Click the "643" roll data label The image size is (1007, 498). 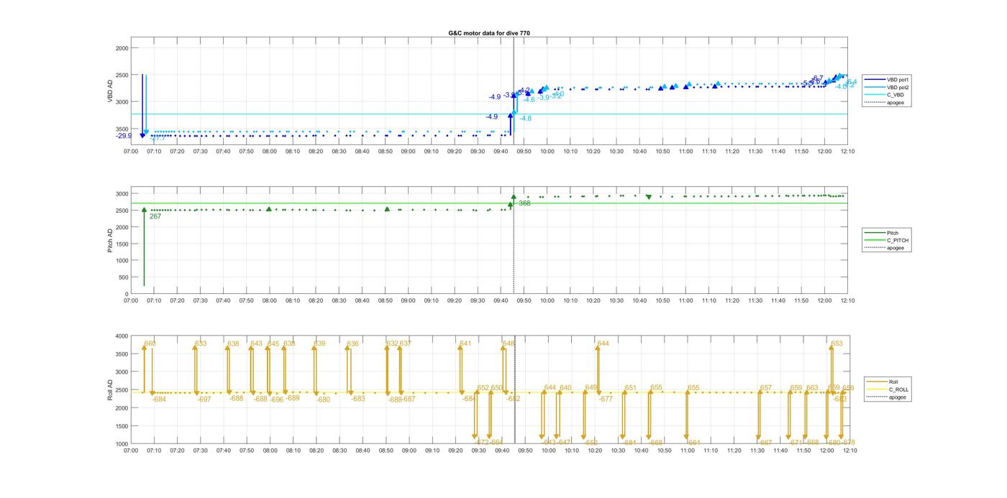[x=256, y=343]
